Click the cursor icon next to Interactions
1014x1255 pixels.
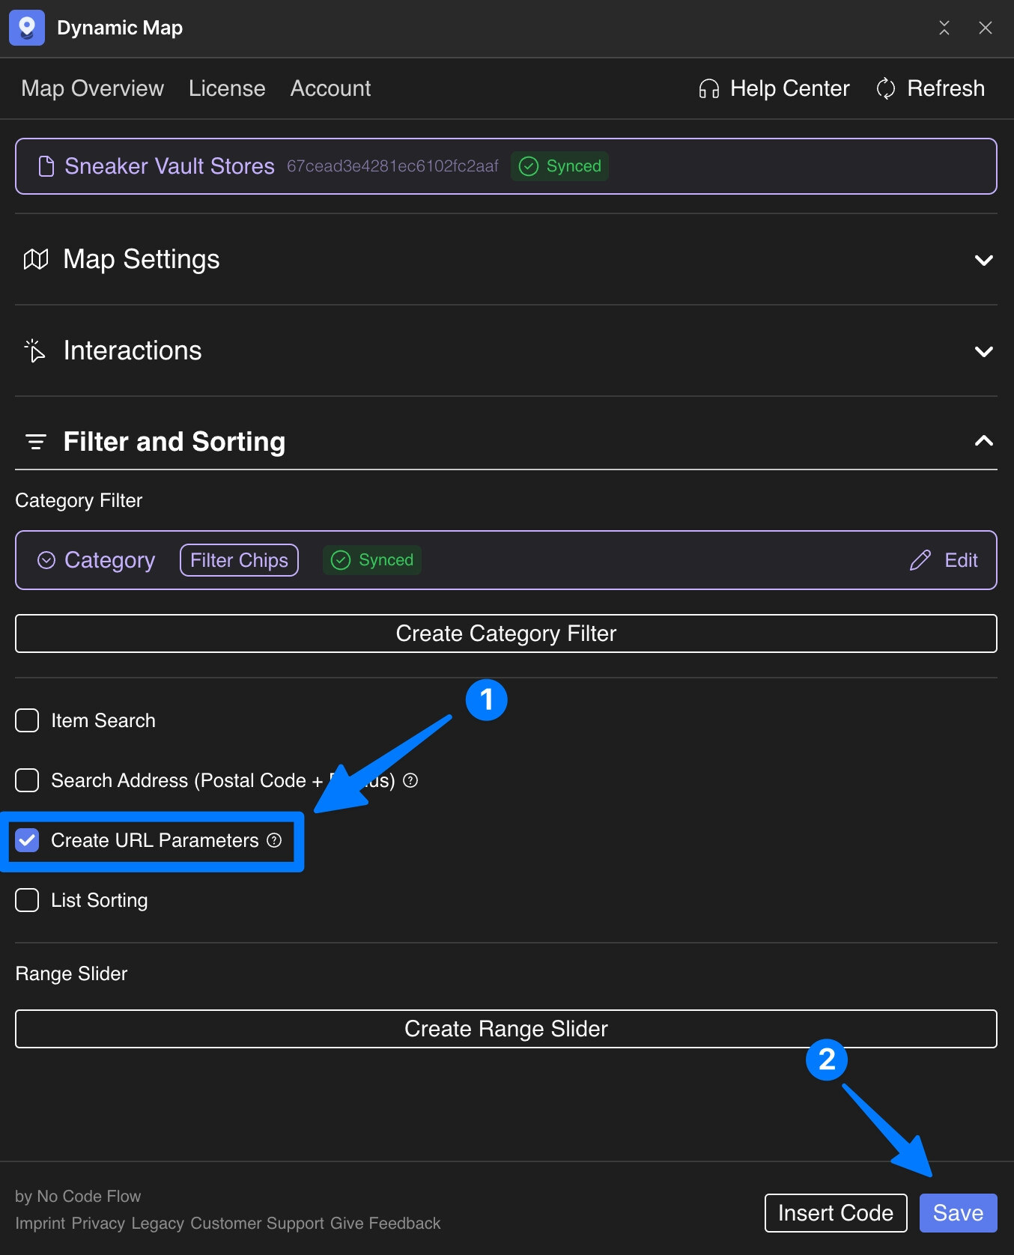[35, 350]
